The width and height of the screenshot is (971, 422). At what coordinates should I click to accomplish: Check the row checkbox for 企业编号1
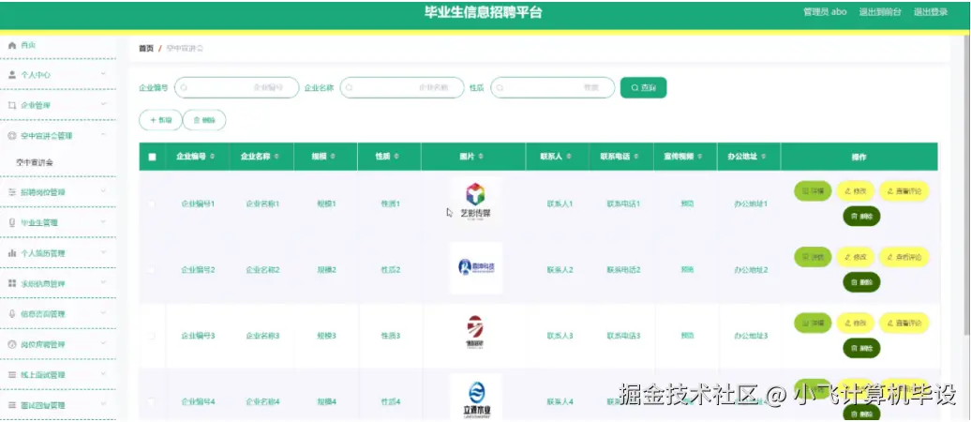[151, 203]
